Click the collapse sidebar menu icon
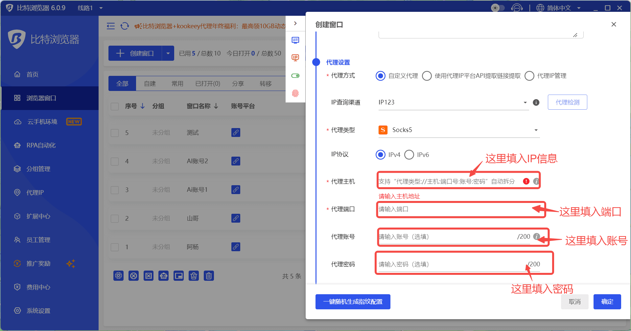Image resolution: width=631 pixels, height=331 pixels. click(x=111, y=26)
